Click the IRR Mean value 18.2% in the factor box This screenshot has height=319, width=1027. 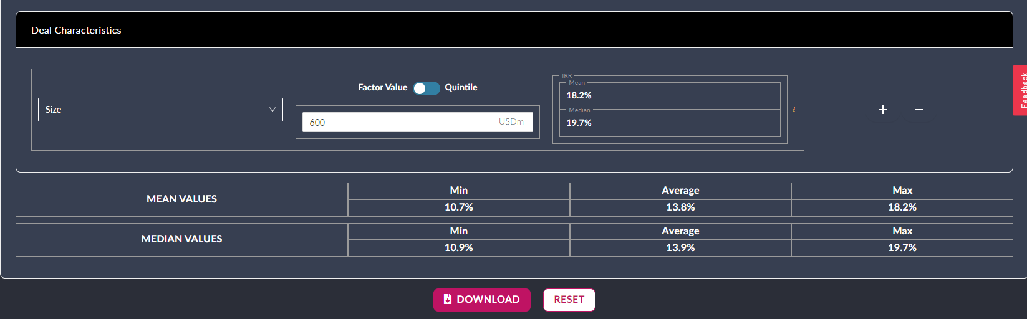click(579, 95)
